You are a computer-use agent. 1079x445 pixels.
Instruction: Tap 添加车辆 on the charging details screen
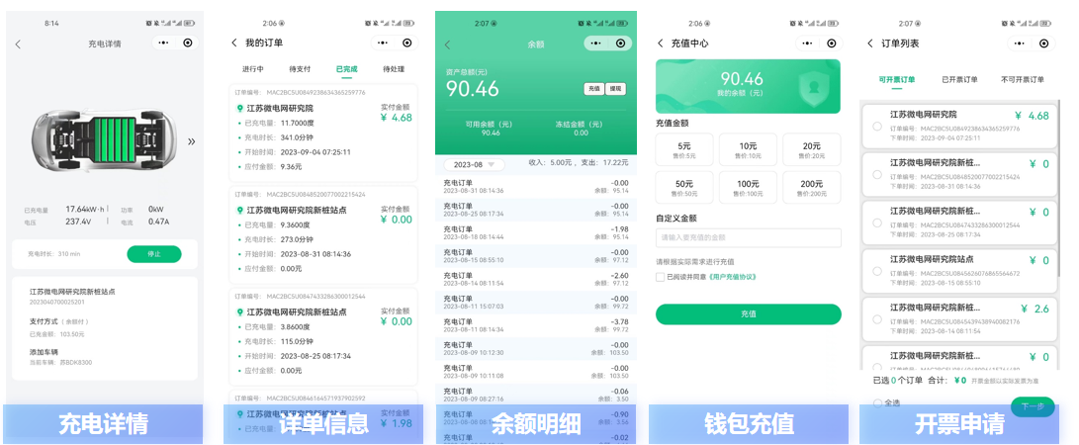pos(45,351)
